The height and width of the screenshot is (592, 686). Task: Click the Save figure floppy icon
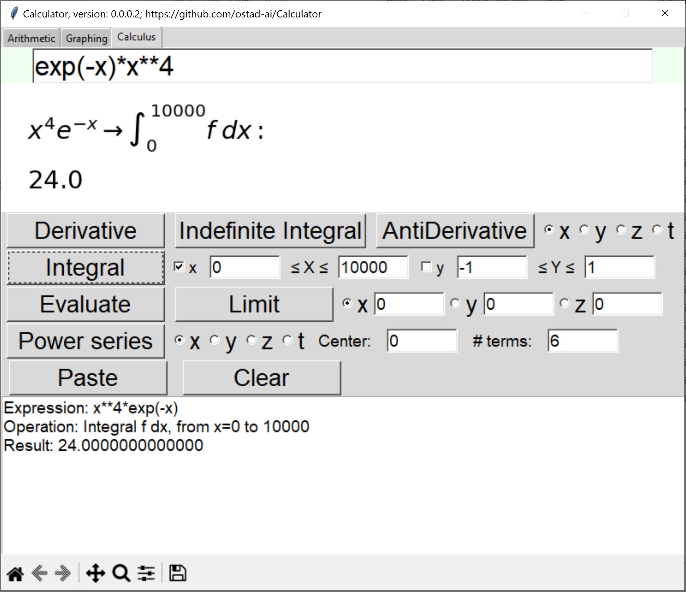click(x=178, y=573)
